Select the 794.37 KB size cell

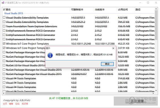click(123, 22)
